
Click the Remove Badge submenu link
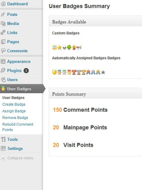[15, 118]
